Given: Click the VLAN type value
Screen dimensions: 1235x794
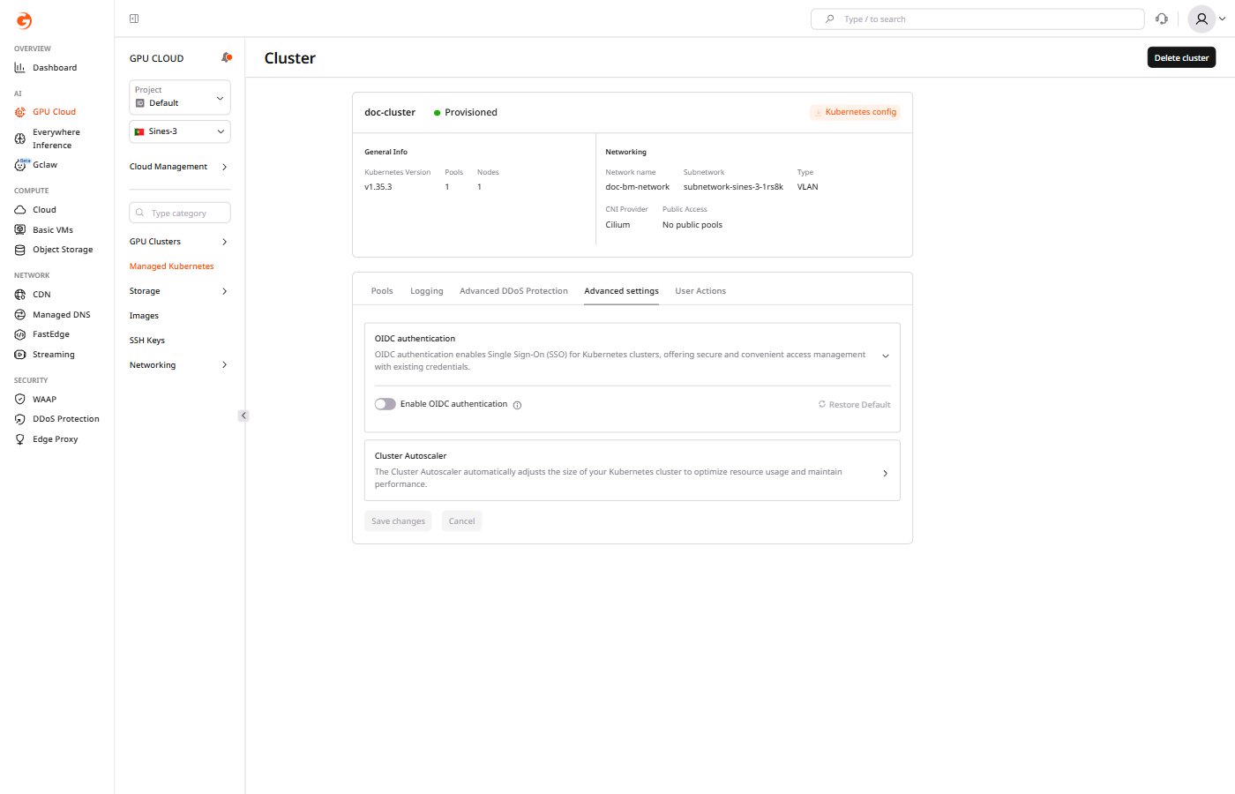Looking at the screenshot, I should [x=807, y=187].
